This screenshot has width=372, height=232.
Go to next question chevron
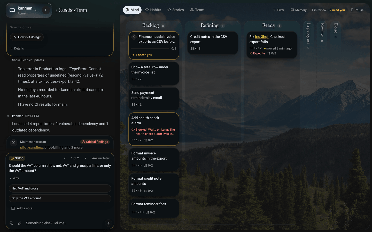85,158
